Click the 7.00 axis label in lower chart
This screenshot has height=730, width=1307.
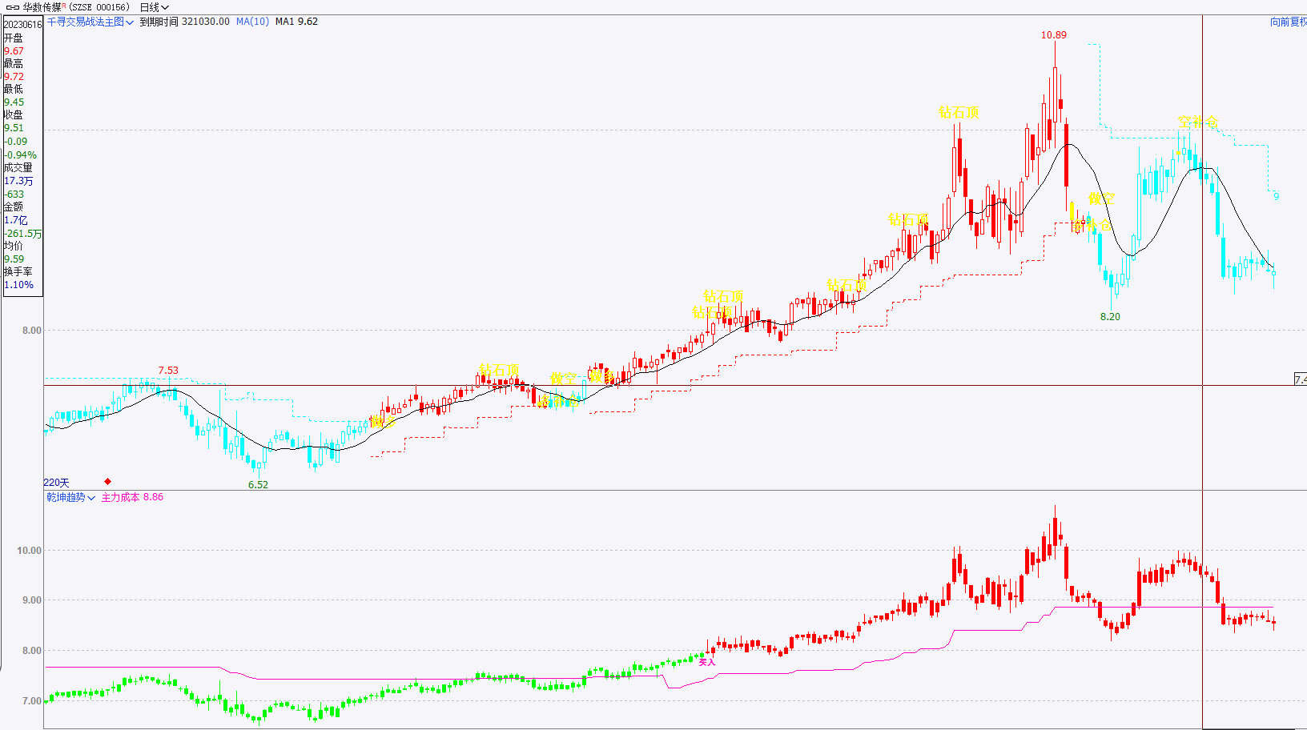point(31,700)
